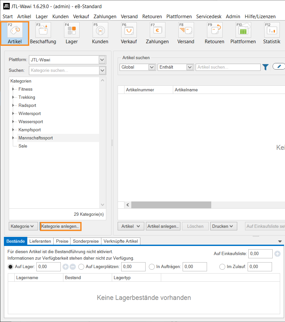
Task: Click the horizontal scrollbar in article list
Action: point(171,205)
